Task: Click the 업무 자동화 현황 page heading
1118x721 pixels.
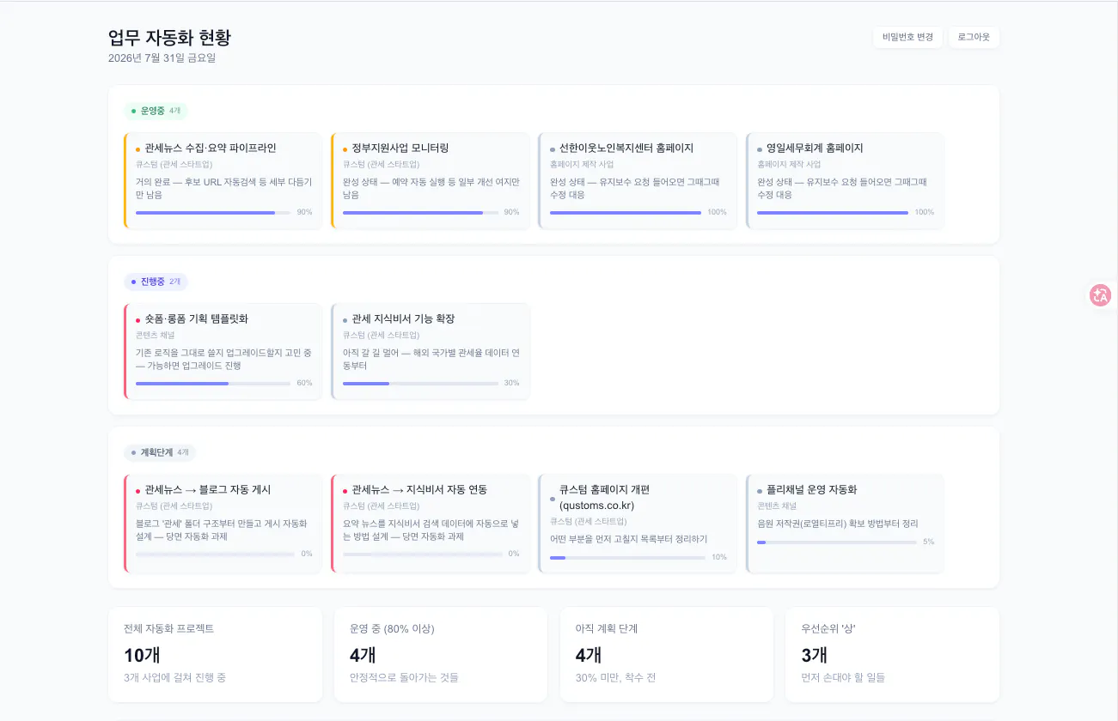Action: (x=169, y=38)
